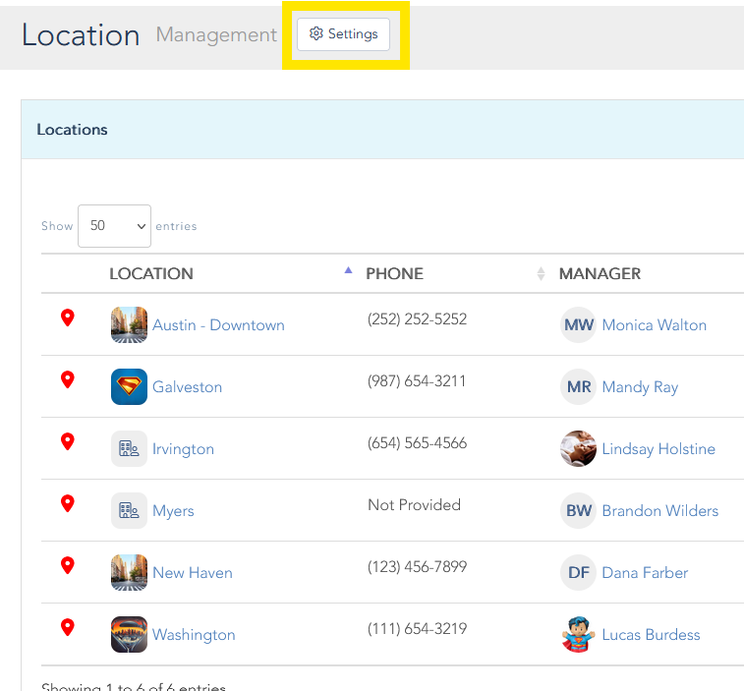Click the MW avatar for Monica Walton
This screenshot has width=744, height=691.
click(x=578, y=325)
